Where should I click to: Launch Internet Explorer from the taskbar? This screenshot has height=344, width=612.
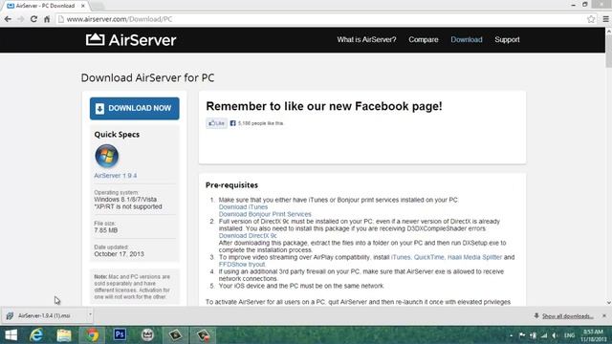tap(36, 335)
